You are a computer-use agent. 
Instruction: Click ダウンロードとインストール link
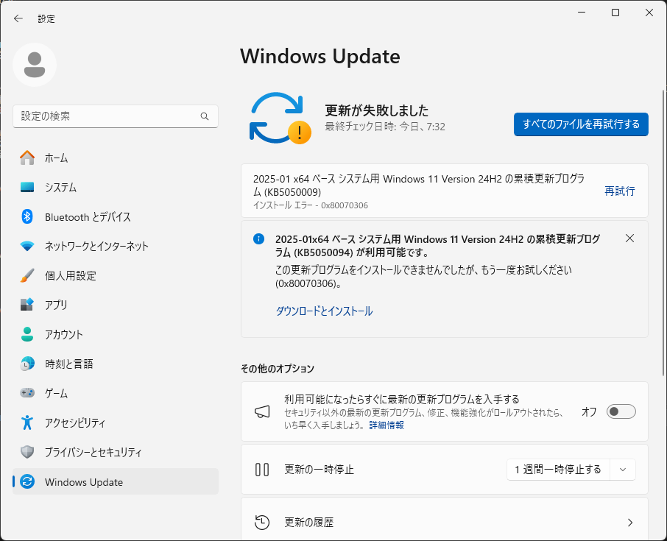tap(324, 311)
